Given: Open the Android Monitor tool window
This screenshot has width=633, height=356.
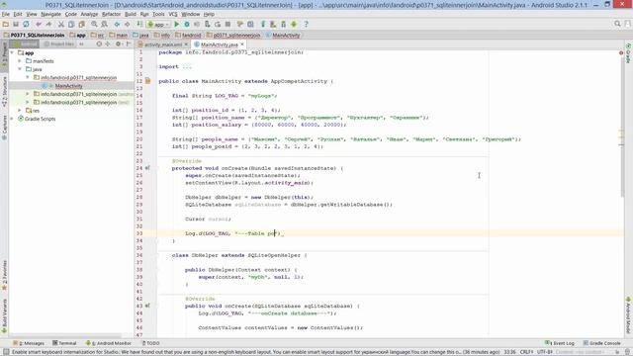Looking at the screenshot, I should [x=109, y=343].
